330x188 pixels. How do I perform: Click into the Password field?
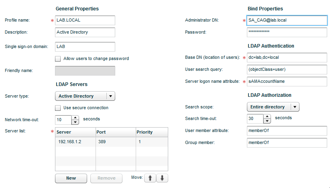pos(287,32)
